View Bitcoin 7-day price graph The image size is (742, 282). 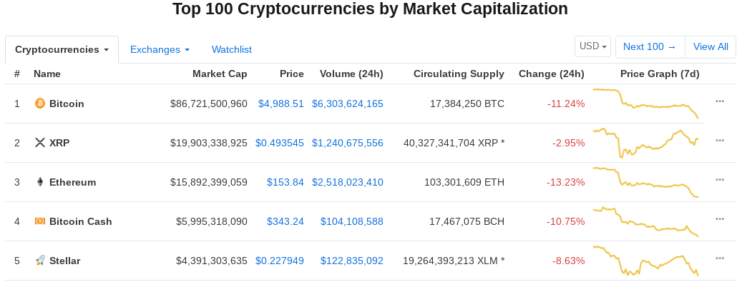(646, 104)
